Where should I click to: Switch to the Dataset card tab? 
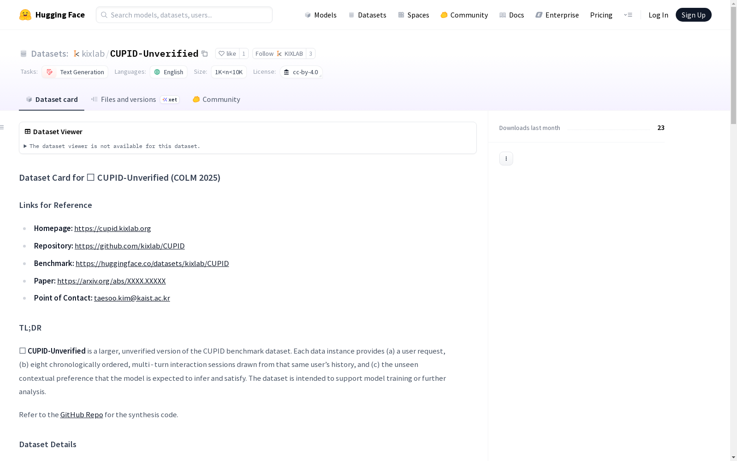[x=52, y=100]
